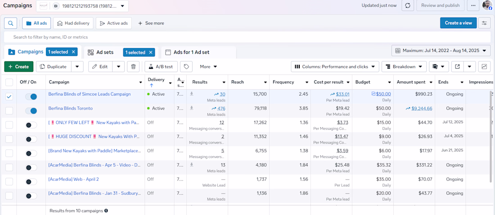The image size is (495, 215).
Task: Open the Berfina Blinds of Simcoe Leads Campaign link
Action: click(90, 94)
